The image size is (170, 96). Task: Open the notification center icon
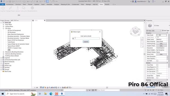[x=167, y=94]
